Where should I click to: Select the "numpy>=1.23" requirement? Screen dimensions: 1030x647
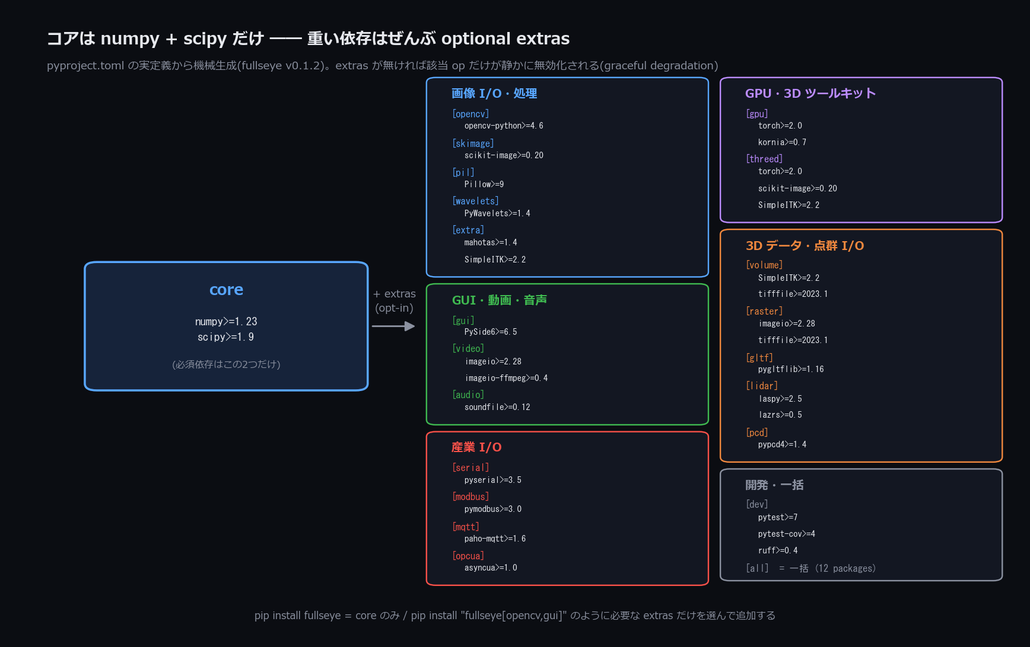(226, 322)
